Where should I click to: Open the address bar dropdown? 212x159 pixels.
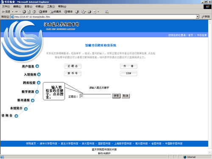(198, 17)
